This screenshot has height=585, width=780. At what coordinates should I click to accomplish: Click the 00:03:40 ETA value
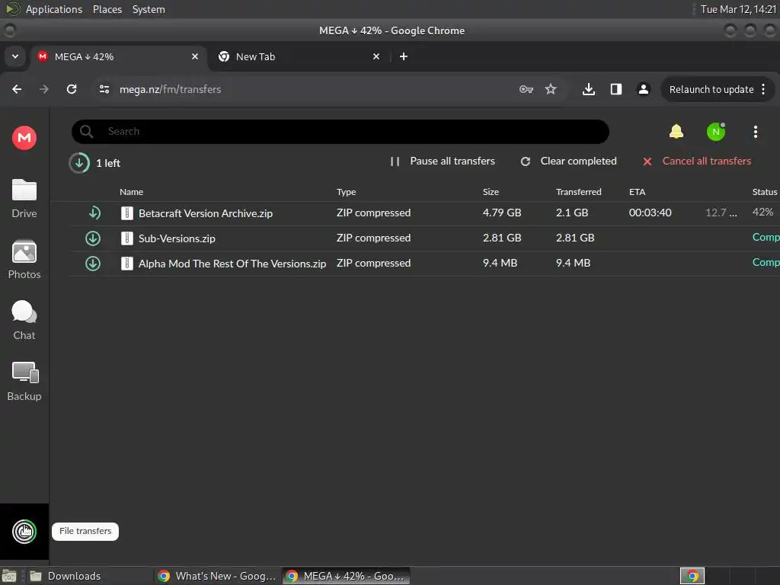click(651, 213)
